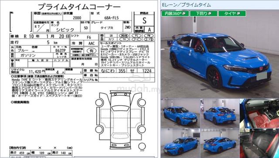Click the exterior color ブルー
This screenshot has width=279, height=158.
pos(23,50)
